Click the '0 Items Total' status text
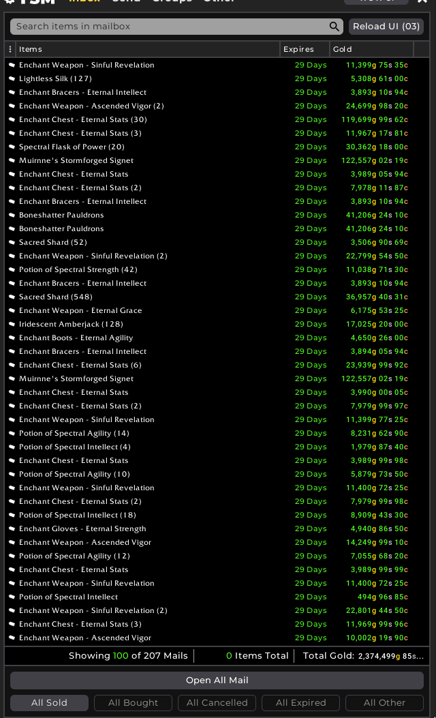 click(257, 656)
